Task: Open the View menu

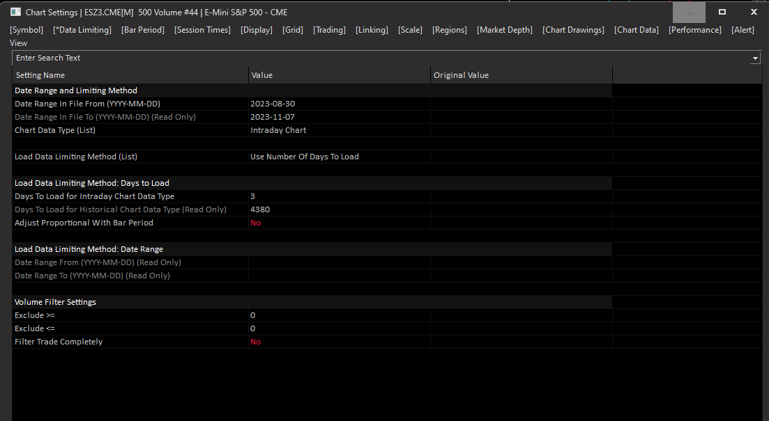Action: tap(19, 43)
